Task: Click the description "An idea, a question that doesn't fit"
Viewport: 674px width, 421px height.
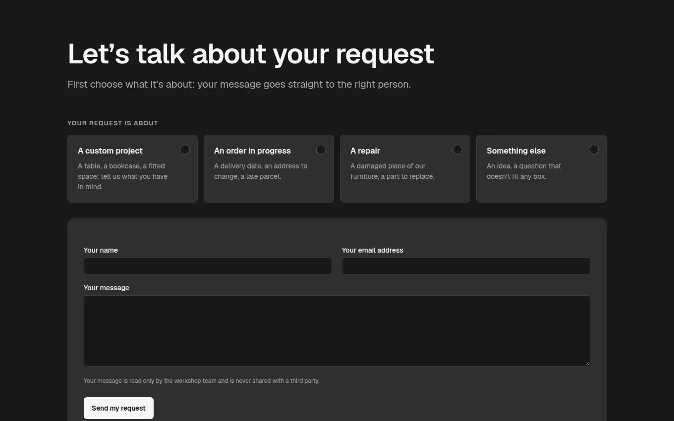Action: [524, 171]
